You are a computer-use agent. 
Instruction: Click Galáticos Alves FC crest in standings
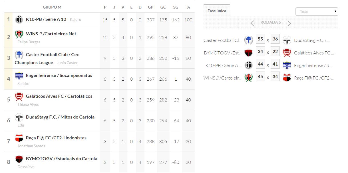click(x=19, y=97)
